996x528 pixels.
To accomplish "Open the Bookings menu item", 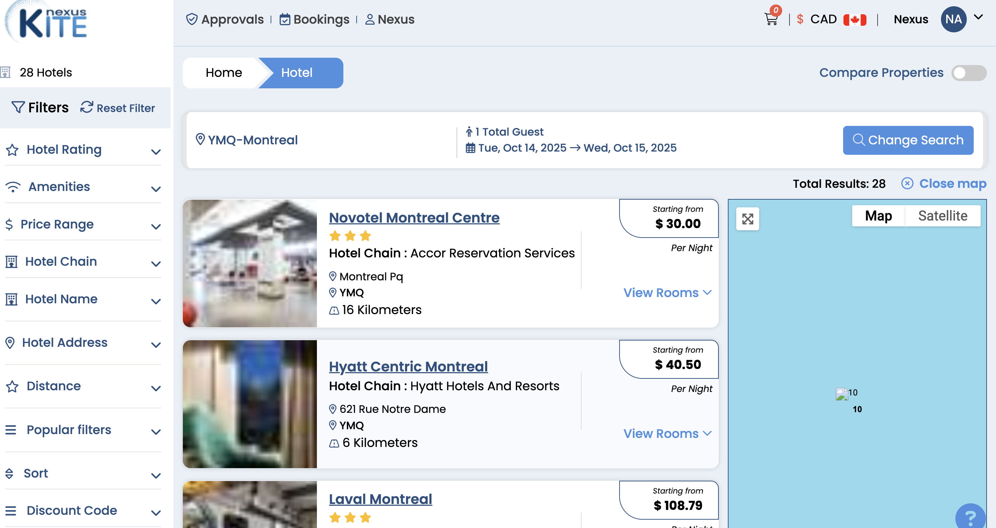I will pyautogui.click(x=314, y=19).
